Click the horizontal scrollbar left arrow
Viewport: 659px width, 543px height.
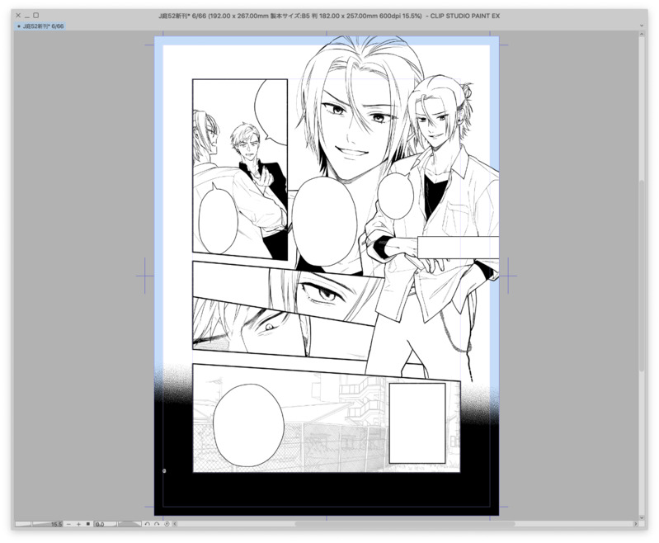pos(175,524)
